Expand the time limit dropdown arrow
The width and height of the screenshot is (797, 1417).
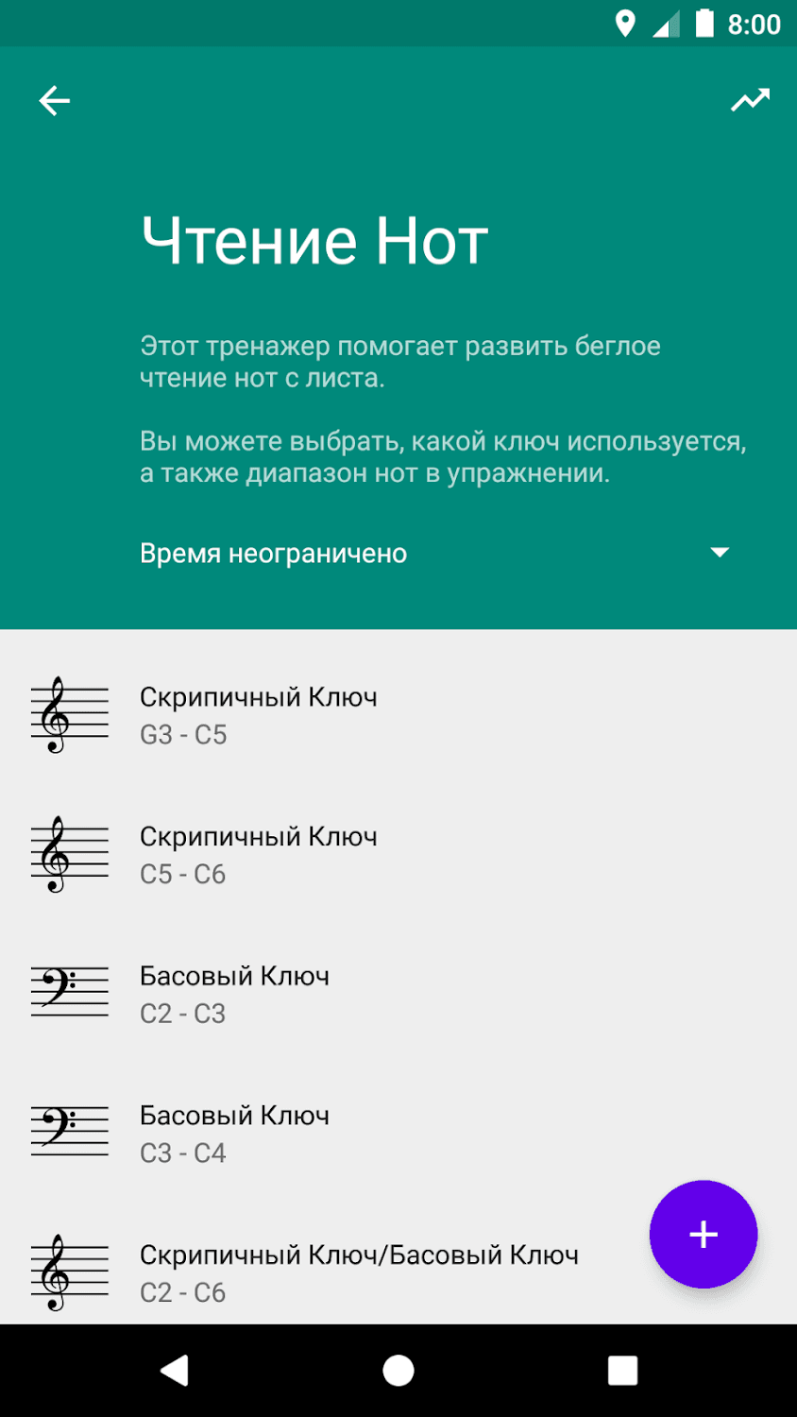[720, 553]
